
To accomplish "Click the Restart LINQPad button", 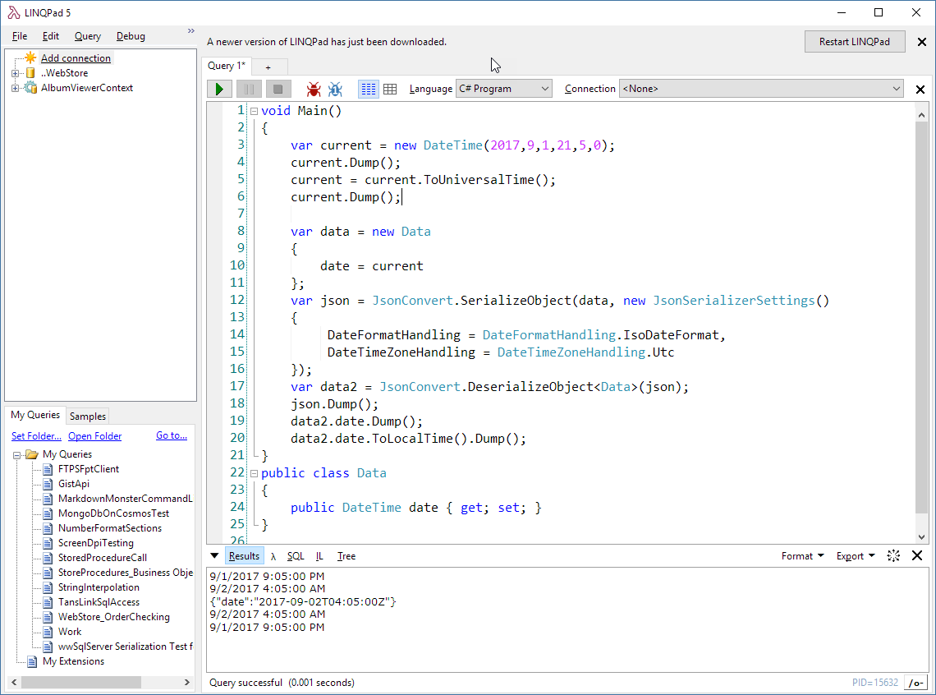I will [x=854, y=41].
